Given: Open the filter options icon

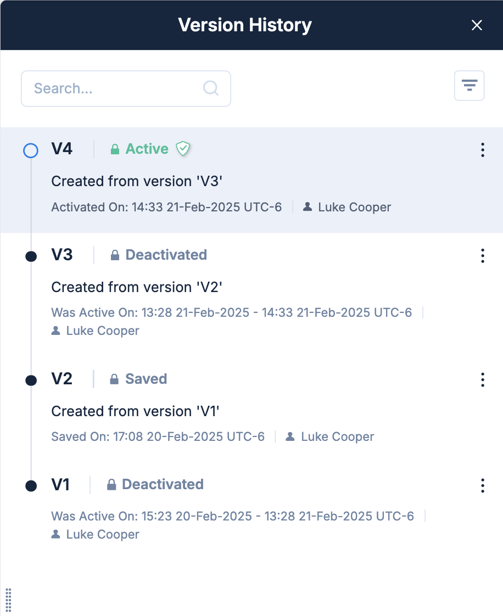Looking at the screenshot, I should coord(469,86).
